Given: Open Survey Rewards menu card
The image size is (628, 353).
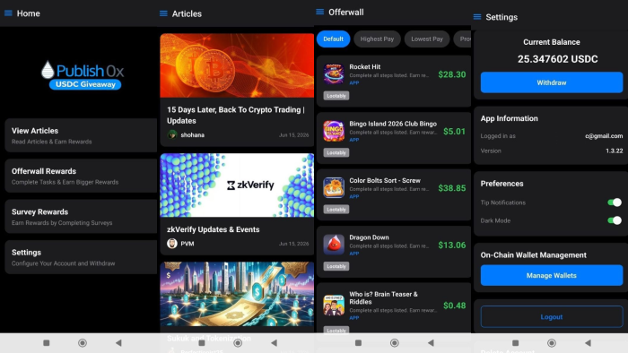Looking at the screenshot, I should point(81,217).
